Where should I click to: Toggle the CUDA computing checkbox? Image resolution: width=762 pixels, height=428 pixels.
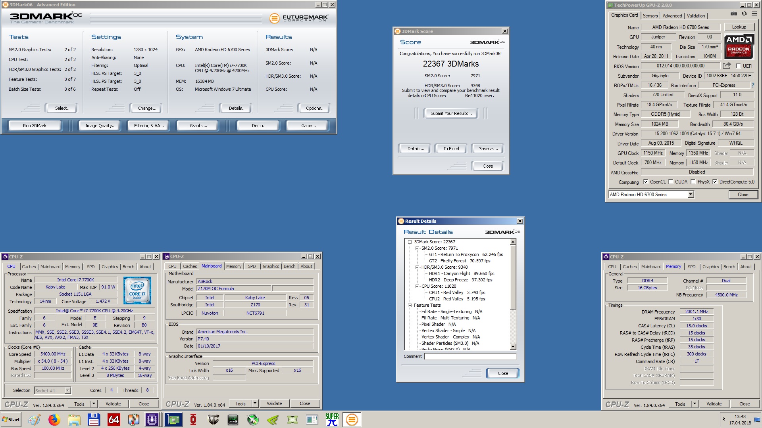point(671,182)
